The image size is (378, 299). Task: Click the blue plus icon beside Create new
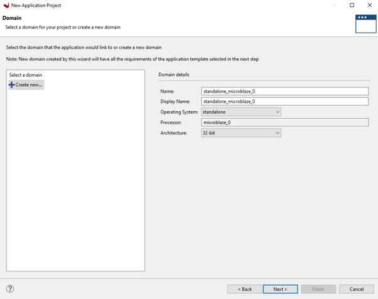pos(11,85)
